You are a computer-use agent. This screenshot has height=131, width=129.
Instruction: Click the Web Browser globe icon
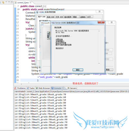[x=37, y=88]
